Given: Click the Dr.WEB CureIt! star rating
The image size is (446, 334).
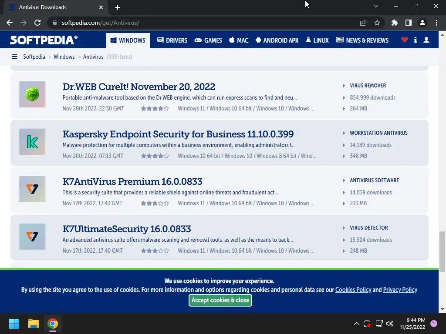Looking at the screenshot, I should (155, 108).
